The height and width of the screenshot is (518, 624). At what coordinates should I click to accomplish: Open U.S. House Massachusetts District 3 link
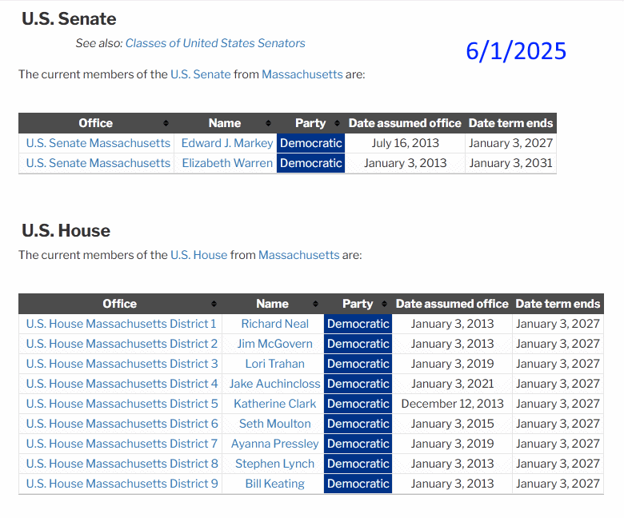pos(122,364)
